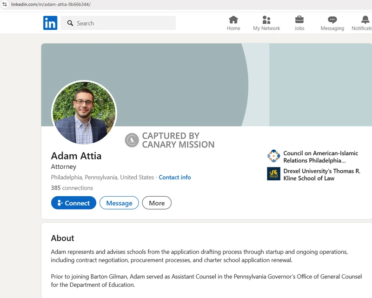Image resolution: width=372 pixels, height=298 pixels.
Task: Go to the Jobs tab
Action: (x=299, y=23)
